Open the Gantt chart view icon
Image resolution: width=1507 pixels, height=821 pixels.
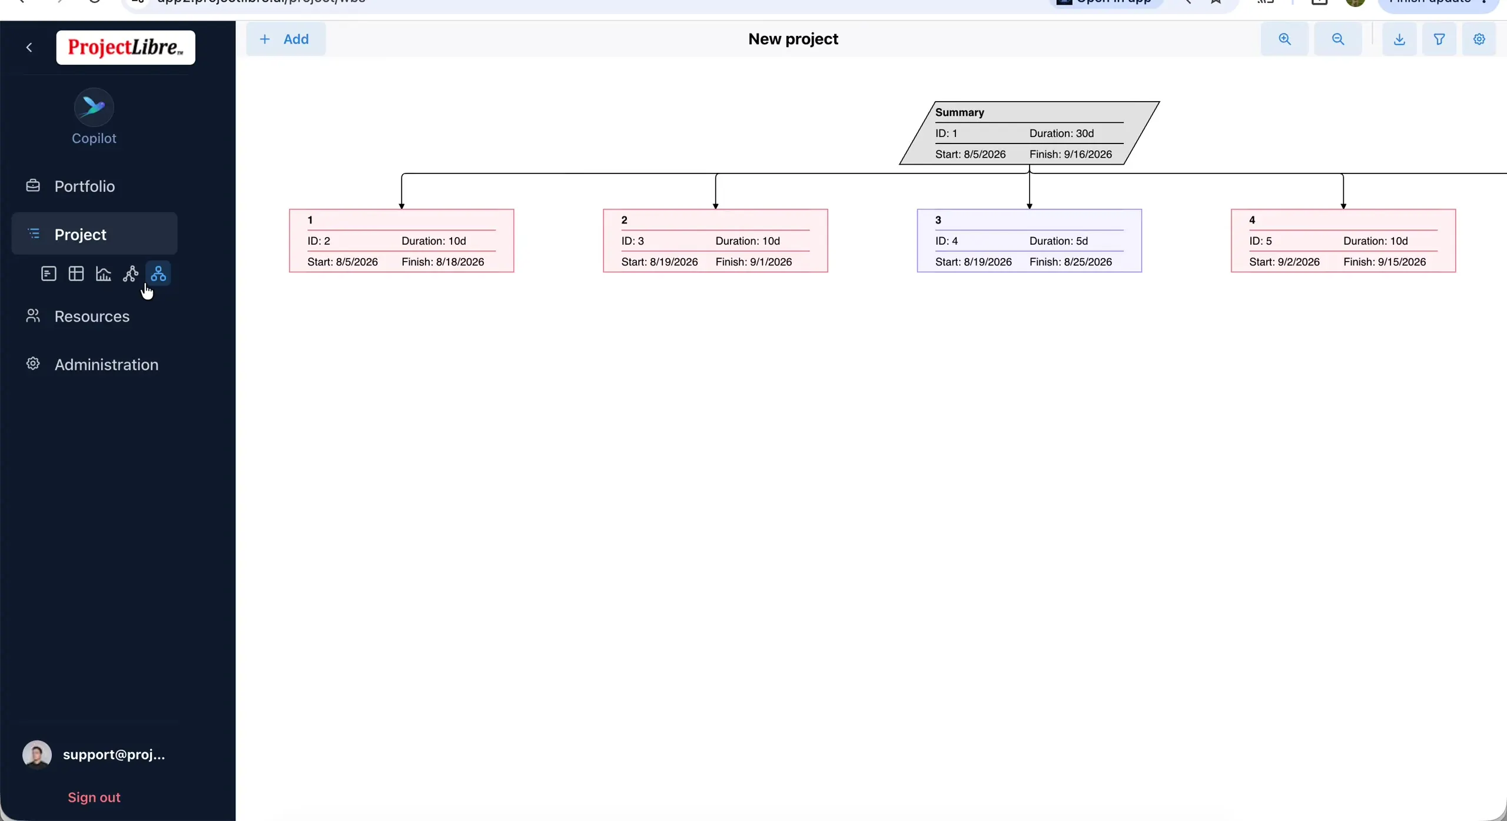point(49,274)
